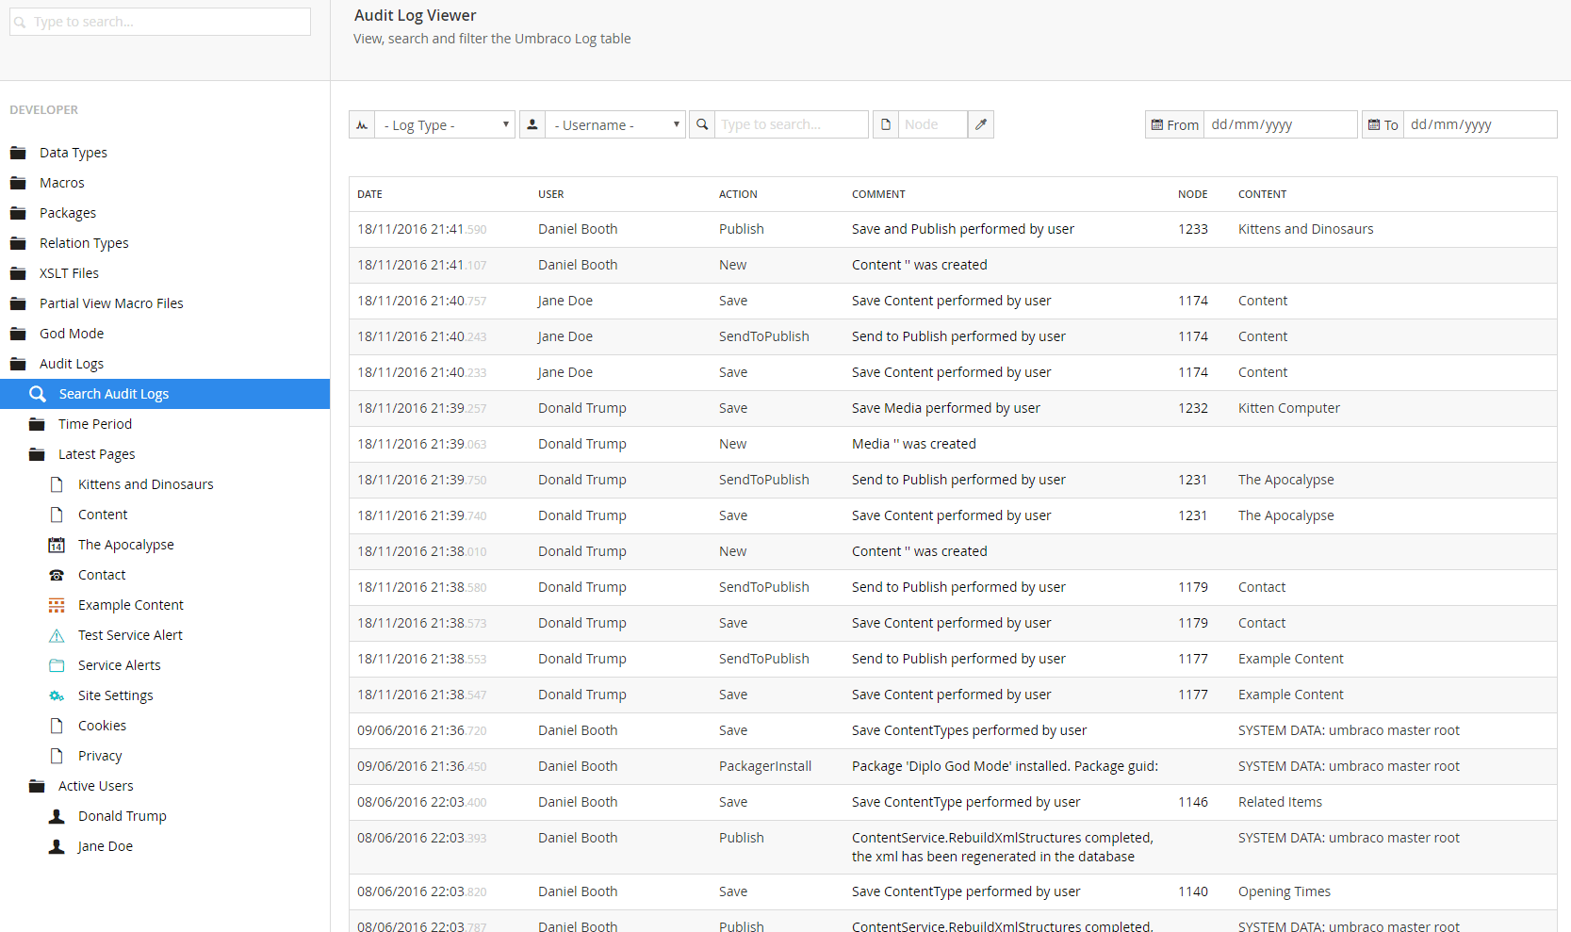Click the Search Audit Logs magnifier icon
Image resolution: width=1571 pixels, height=932 pixels.
click(38, 394)
